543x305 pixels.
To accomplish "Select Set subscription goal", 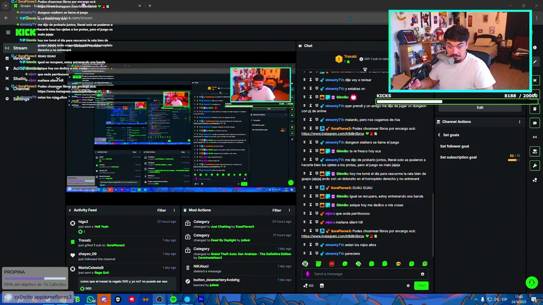I will (x=458, y=157).
